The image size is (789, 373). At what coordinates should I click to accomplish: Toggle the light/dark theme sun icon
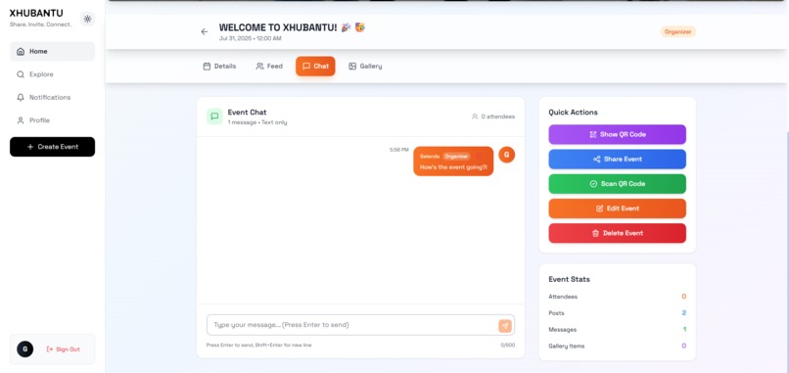tap(87, 20)
